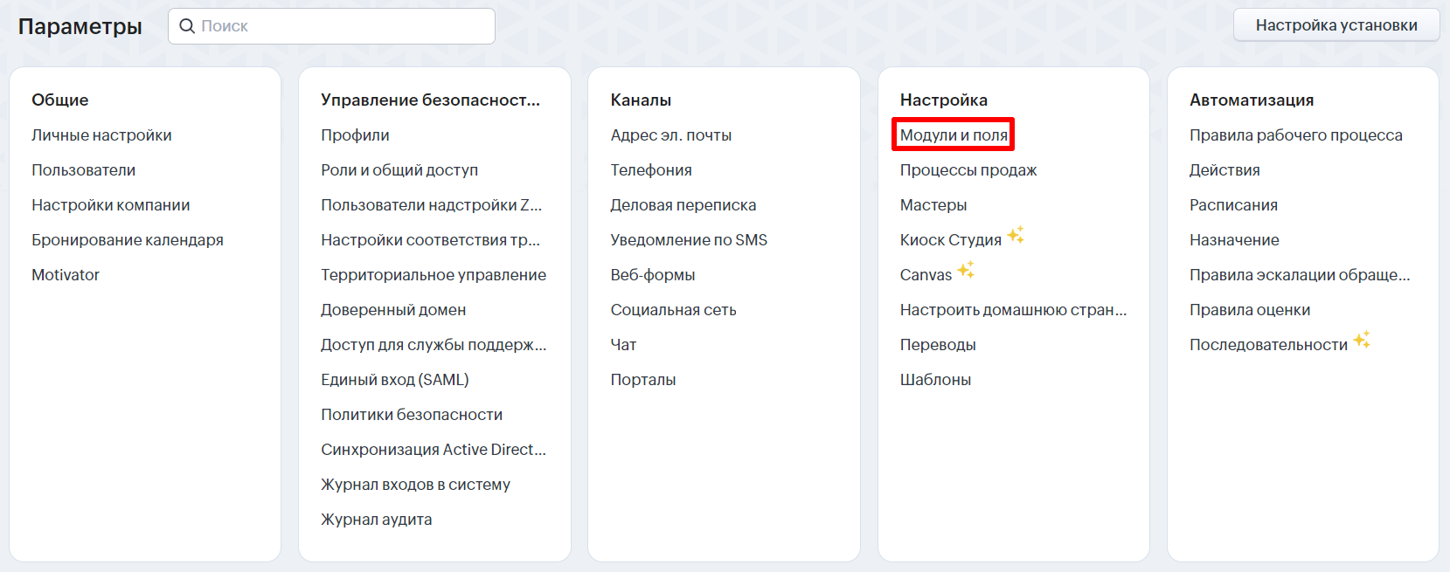Select Шаблоны in Настройка section
This screenshot has width=1450, height=572.
coord(935,380)
